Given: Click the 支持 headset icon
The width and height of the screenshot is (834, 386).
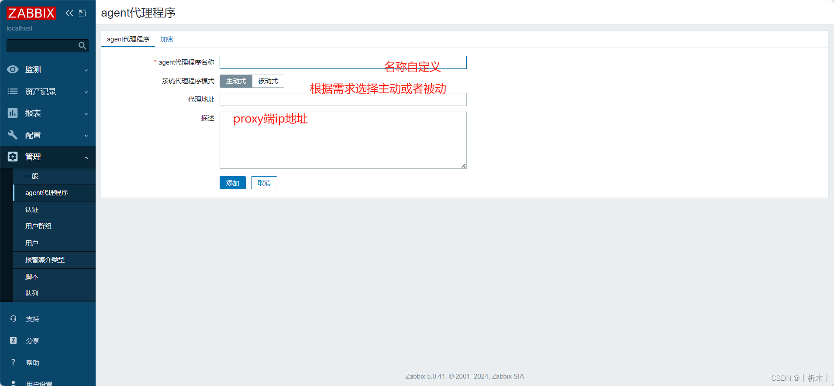Looking at the screenshot, I should click(14, 319).
